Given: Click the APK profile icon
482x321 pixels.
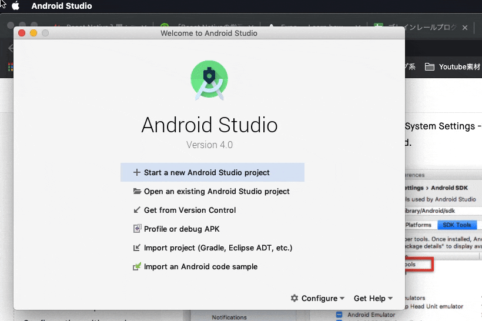Looking at the screenshot, I should click(137, 229).
